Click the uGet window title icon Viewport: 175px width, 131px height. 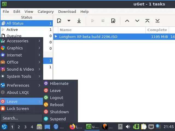click(4, 4)
